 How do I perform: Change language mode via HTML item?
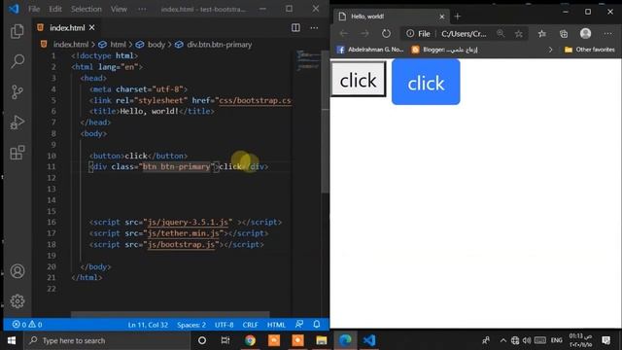pos(276,325)
